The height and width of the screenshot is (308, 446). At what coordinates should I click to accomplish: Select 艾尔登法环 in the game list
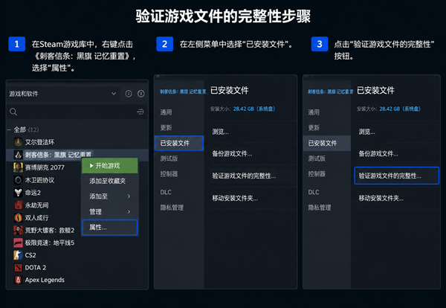(39, 142)
